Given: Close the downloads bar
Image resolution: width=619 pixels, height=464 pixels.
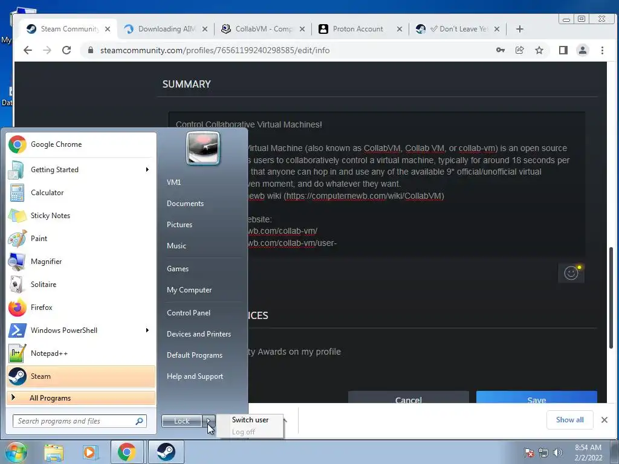Looking at the screenshot, I should pos(604,420).
